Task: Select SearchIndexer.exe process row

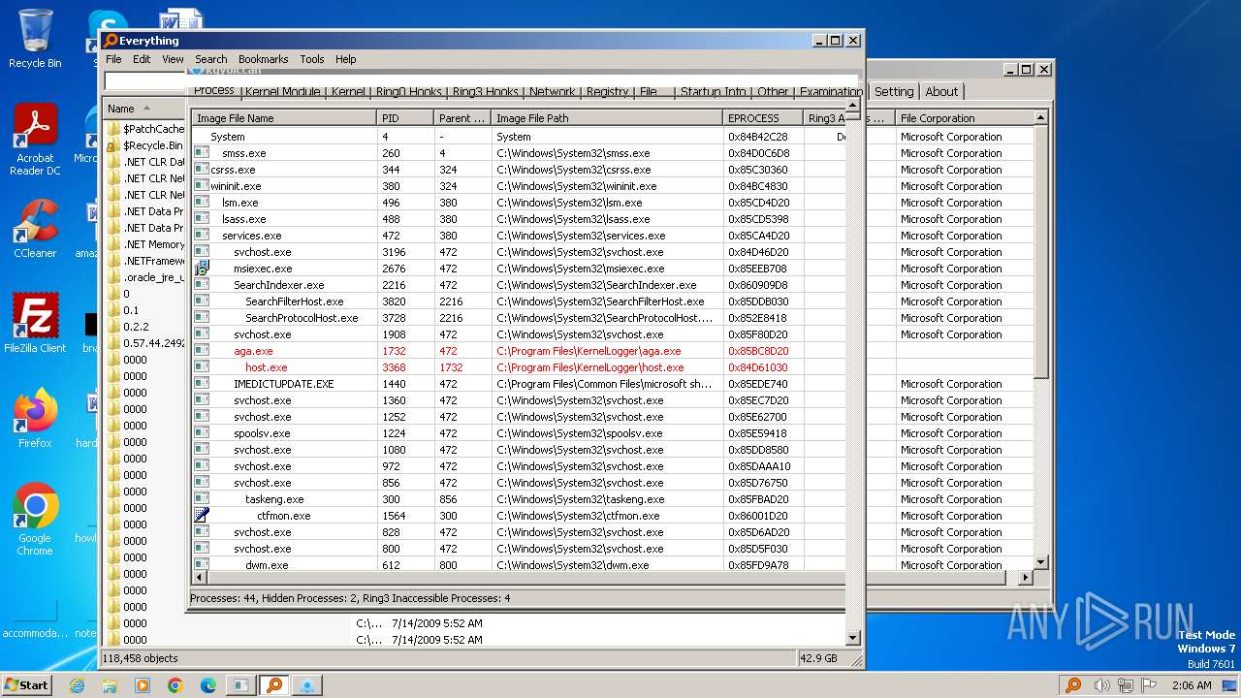Action: coord(518,285)
